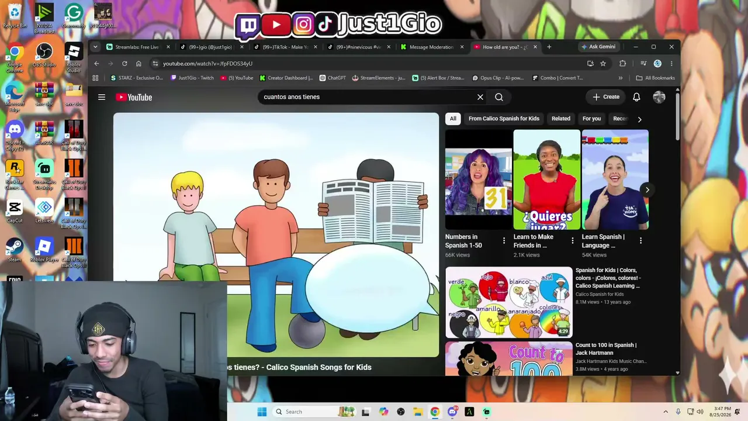Image resolution: width=748 pixels, height=421 pixels.
Task: Open Microsoft Edge desktop shortcut
Action: (x=15, y=97)
